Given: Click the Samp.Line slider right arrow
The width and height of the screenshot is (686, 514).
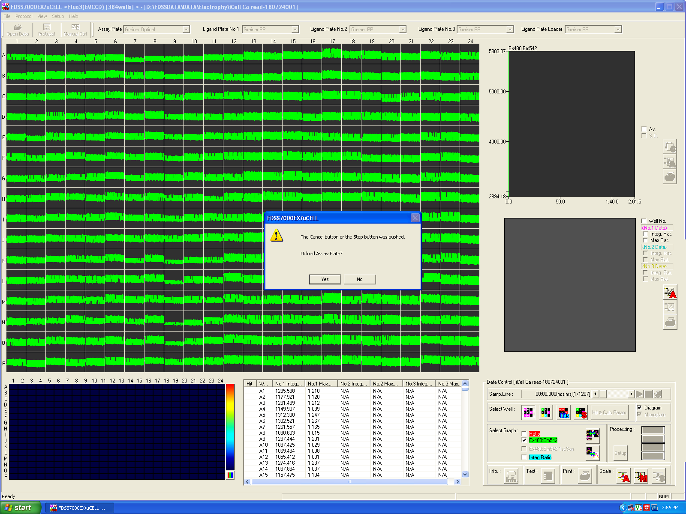Looking at the screenshot, I should coord(631,394).
